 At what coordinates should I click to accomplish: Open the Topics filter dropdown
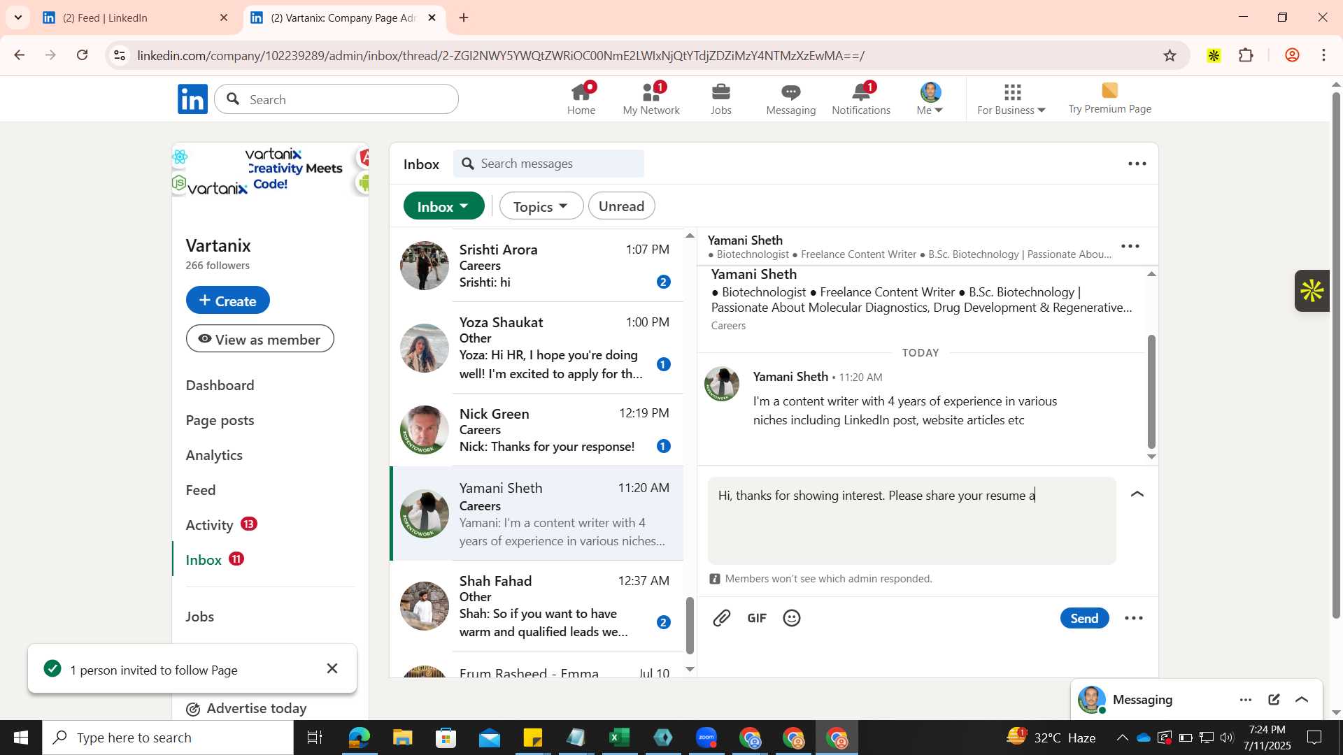point(541,206)
